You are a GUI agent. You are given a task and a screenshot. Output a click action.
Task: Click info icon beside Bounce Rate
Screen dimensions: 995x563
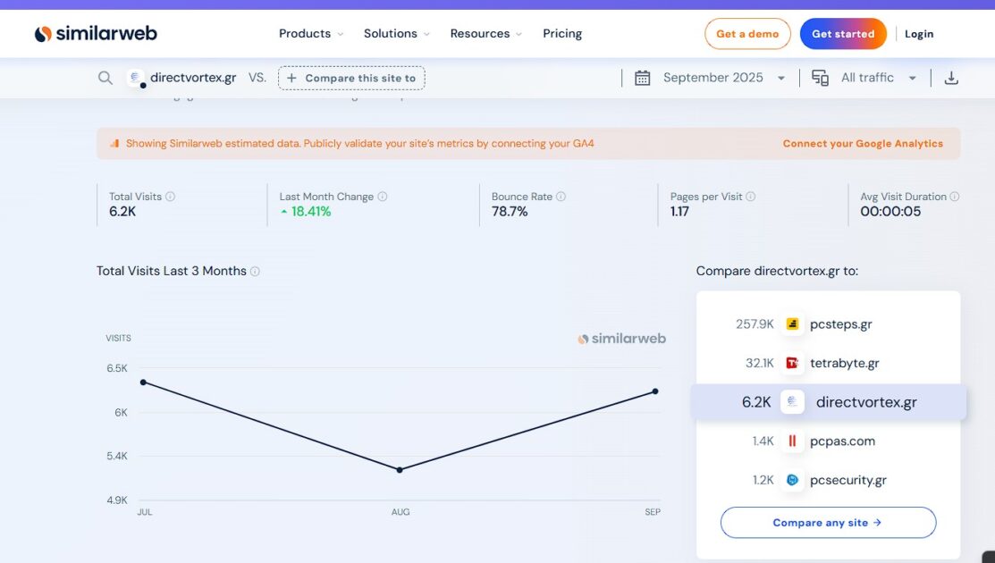point(561,197)
